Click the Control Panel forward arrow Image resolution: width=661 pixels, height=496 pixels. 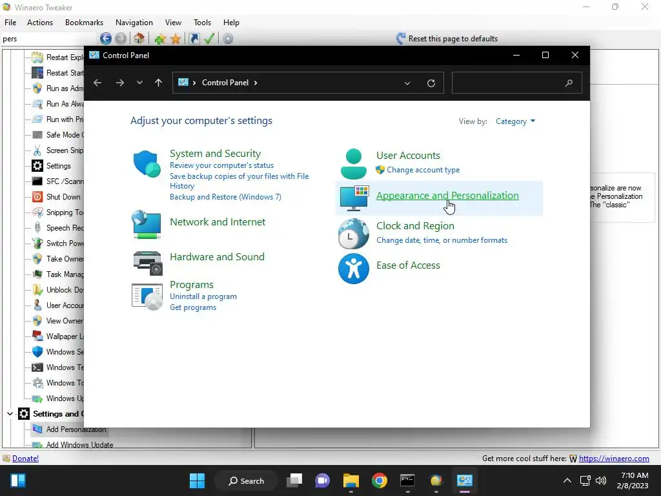119,83
